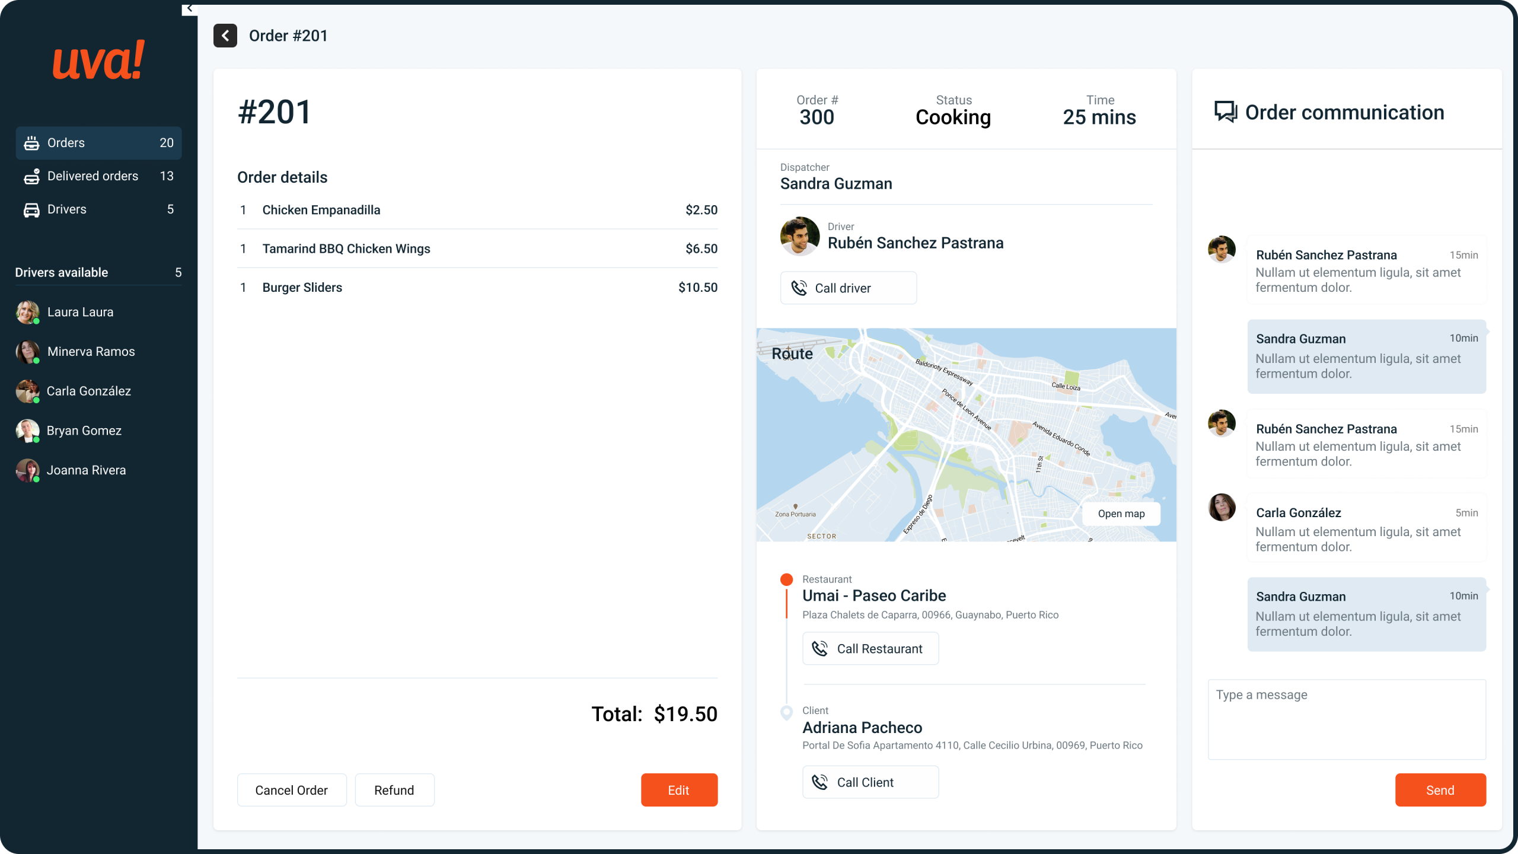Screen dimensions: 1518x854
Task: Click the Refund button
Action: tap(394, 790)
